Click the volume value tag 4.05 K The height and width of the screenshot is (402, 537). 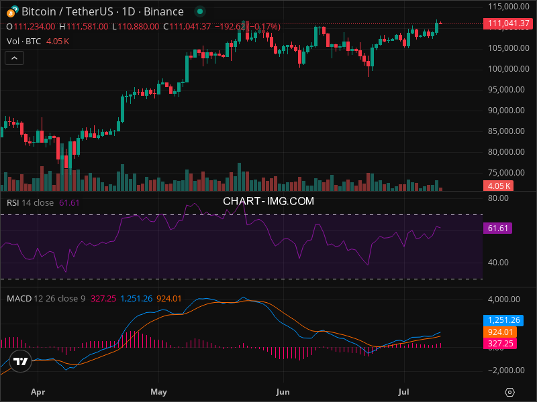[498, 186]
